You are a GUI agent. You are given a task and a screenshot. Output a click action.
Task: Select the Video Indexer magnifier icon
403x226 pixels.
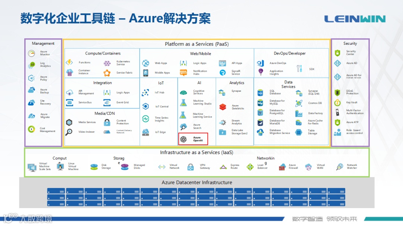pos(69,132)
